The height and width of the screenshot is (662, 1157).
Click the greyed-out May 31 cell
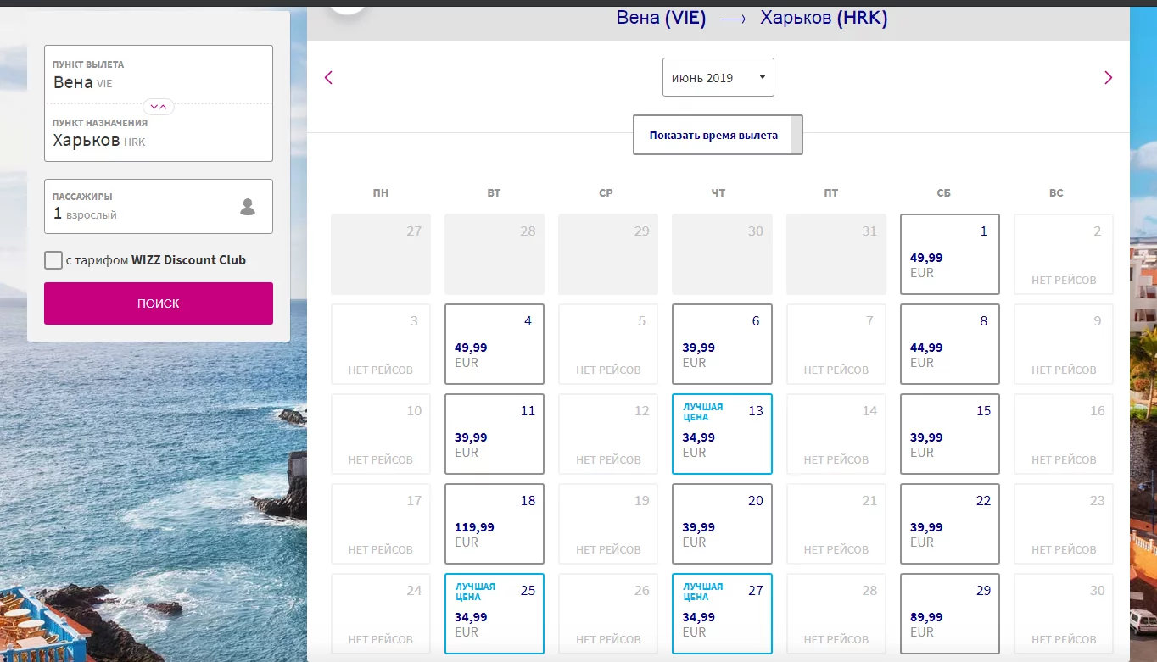[x=836, y=254]
